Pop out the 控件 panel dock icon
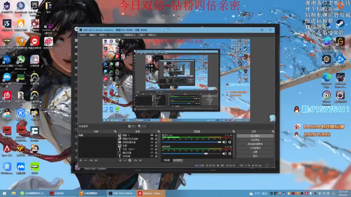The height and width of the screenshot is (197, 351). coord(272,132)
